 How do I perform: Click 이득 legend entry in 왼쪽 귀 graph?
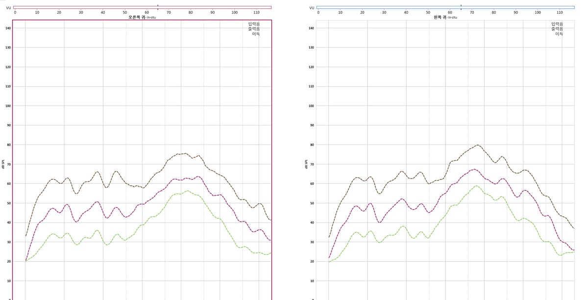point(559,34)
